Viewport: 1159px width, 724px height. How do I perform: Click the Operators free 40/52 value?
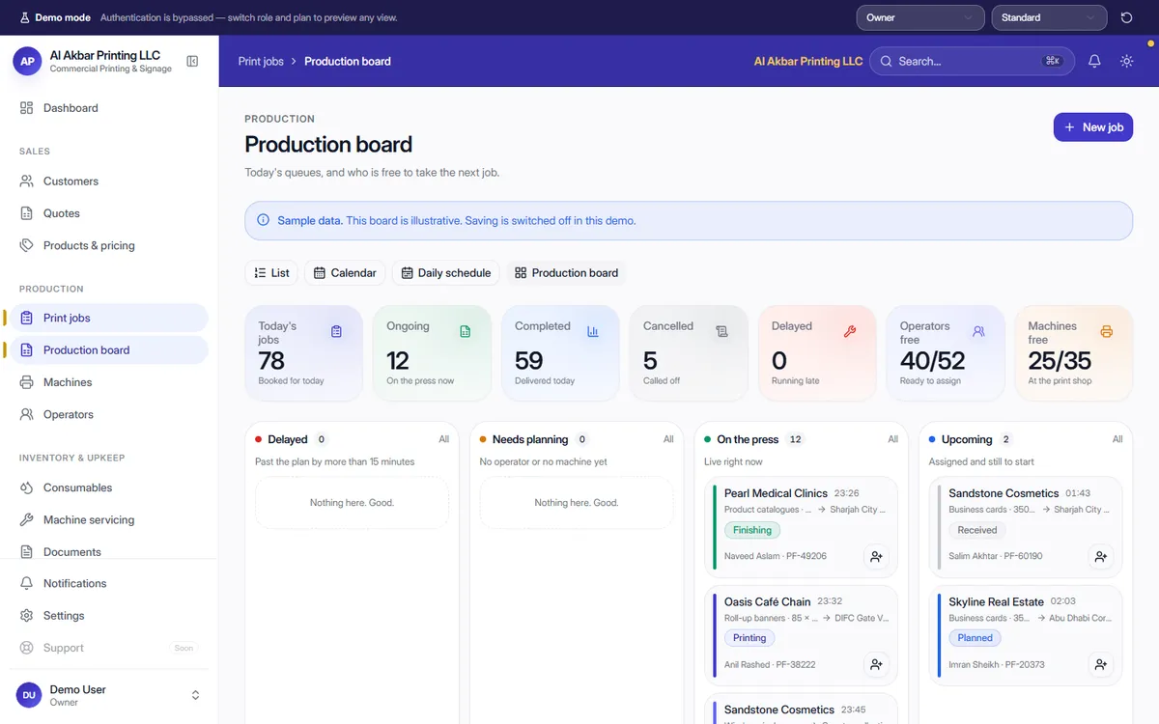(932, 361)
